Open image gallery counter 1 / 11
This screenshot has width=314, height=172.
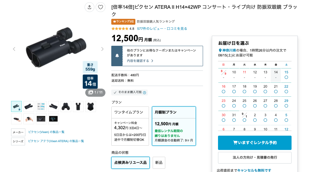95,92
